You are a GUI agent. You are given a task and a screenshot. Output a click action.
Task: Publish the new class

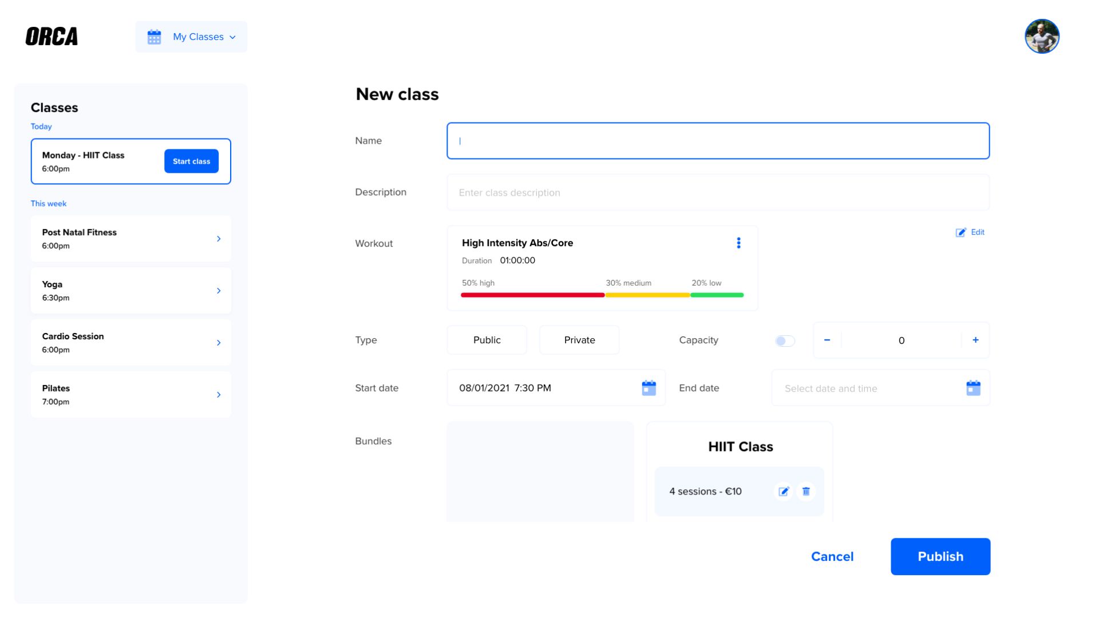coord(940,557)
